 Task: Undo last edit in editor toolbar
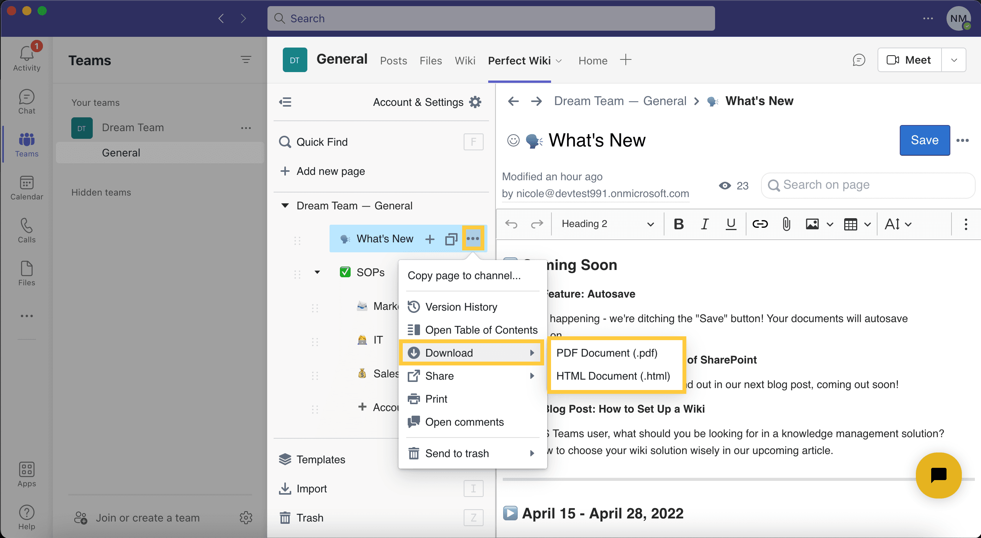(x=512, y=224)
